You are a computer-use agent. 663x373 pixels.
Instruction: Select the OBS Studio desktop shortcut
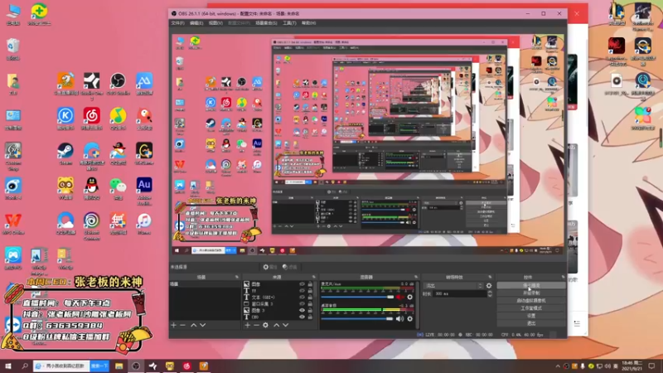pos(118,84)
